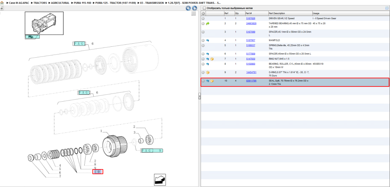Click the box icon on RING NUT row
390x187 pixels.
tap(212, 59)
